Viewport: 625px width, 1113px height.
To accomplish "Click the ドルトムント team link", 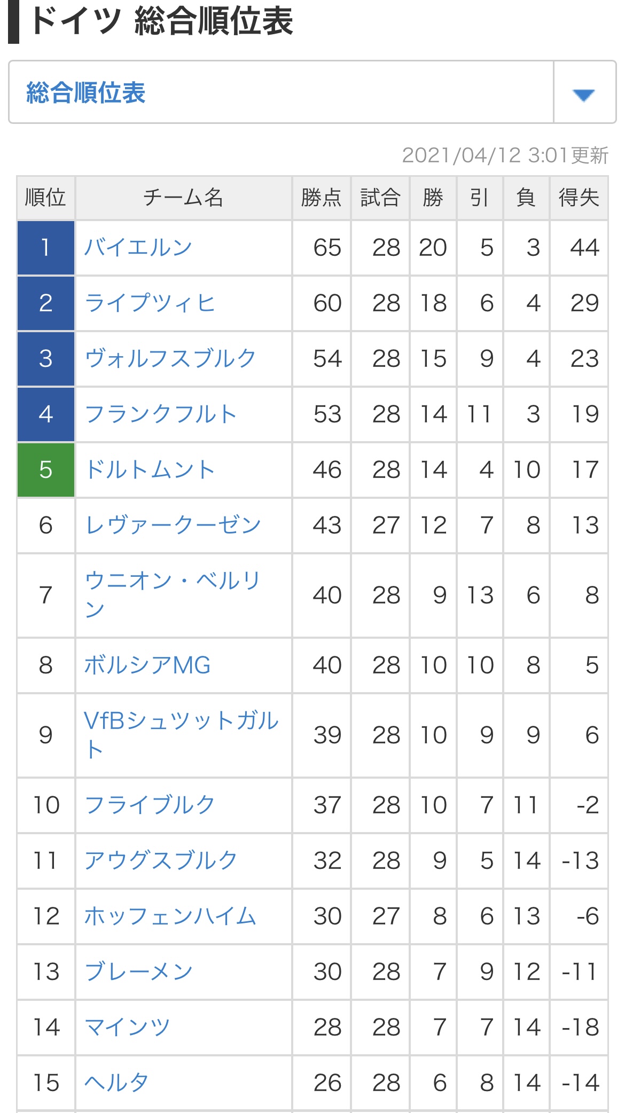I will 150,469.
